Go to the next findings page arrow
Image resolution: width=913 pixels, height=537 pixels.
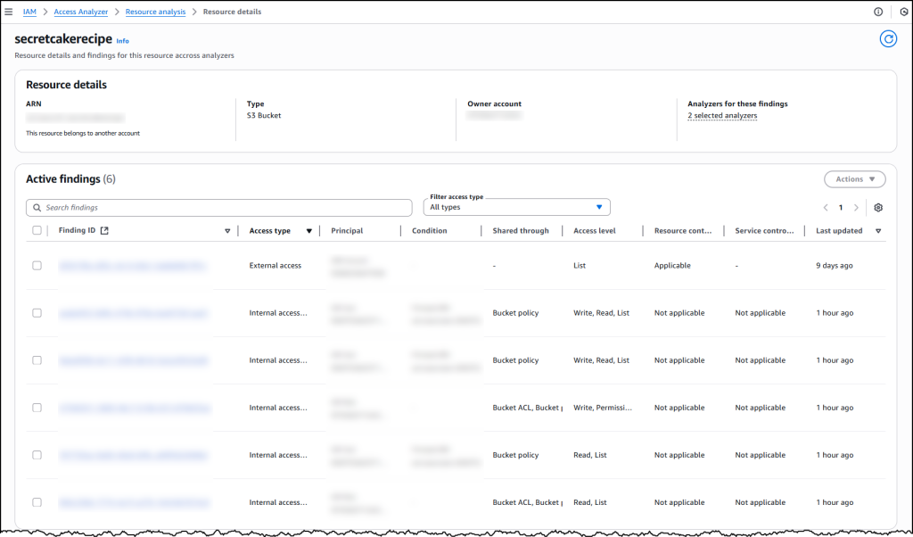pyautogui.click(x=855, y=207)
